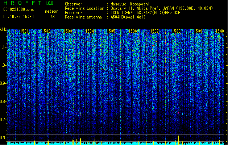
Task: Click the 1537 time marker
Action: [154, 31]
